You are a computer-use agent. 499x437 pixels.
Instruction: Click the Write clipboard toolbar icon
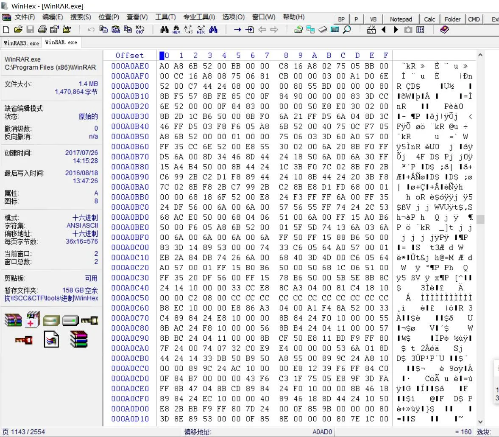point(128,30)
